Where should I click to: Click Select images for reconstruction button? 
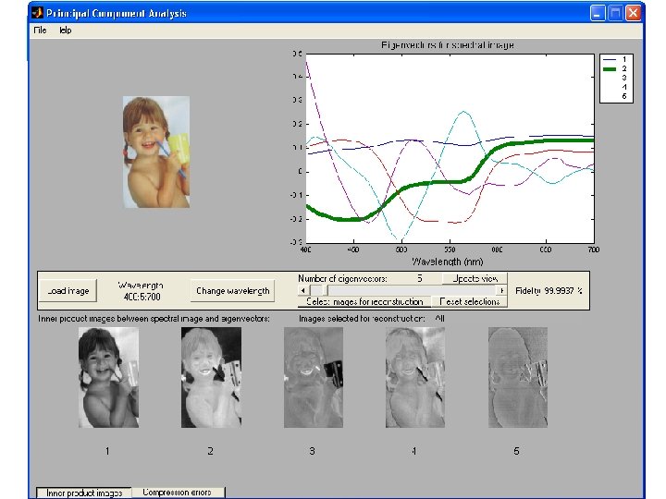pos(364,301)
